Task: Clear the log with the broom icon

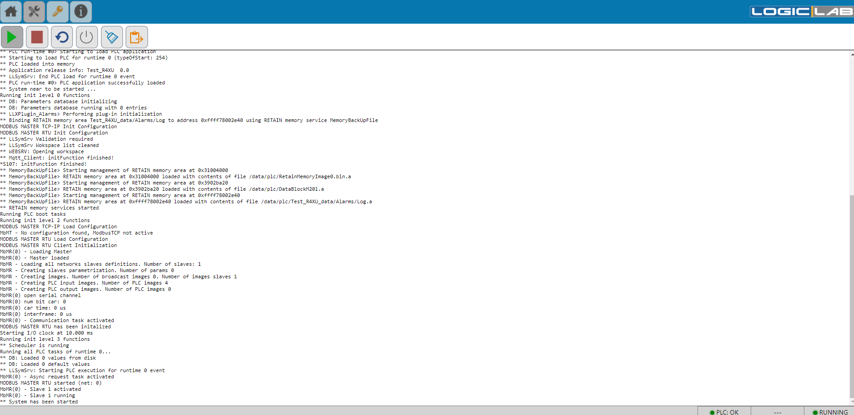Action: point(112,37)
